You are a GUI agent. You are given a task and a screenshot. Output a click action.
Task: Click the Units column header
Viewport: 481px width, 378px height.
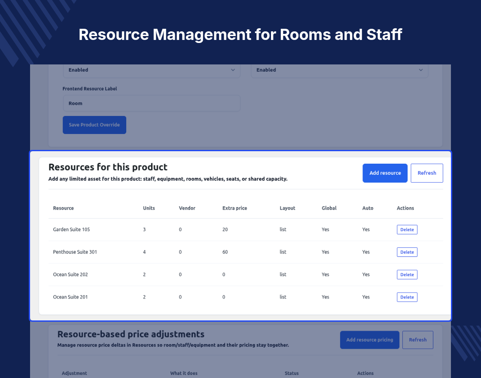(149, 208)
